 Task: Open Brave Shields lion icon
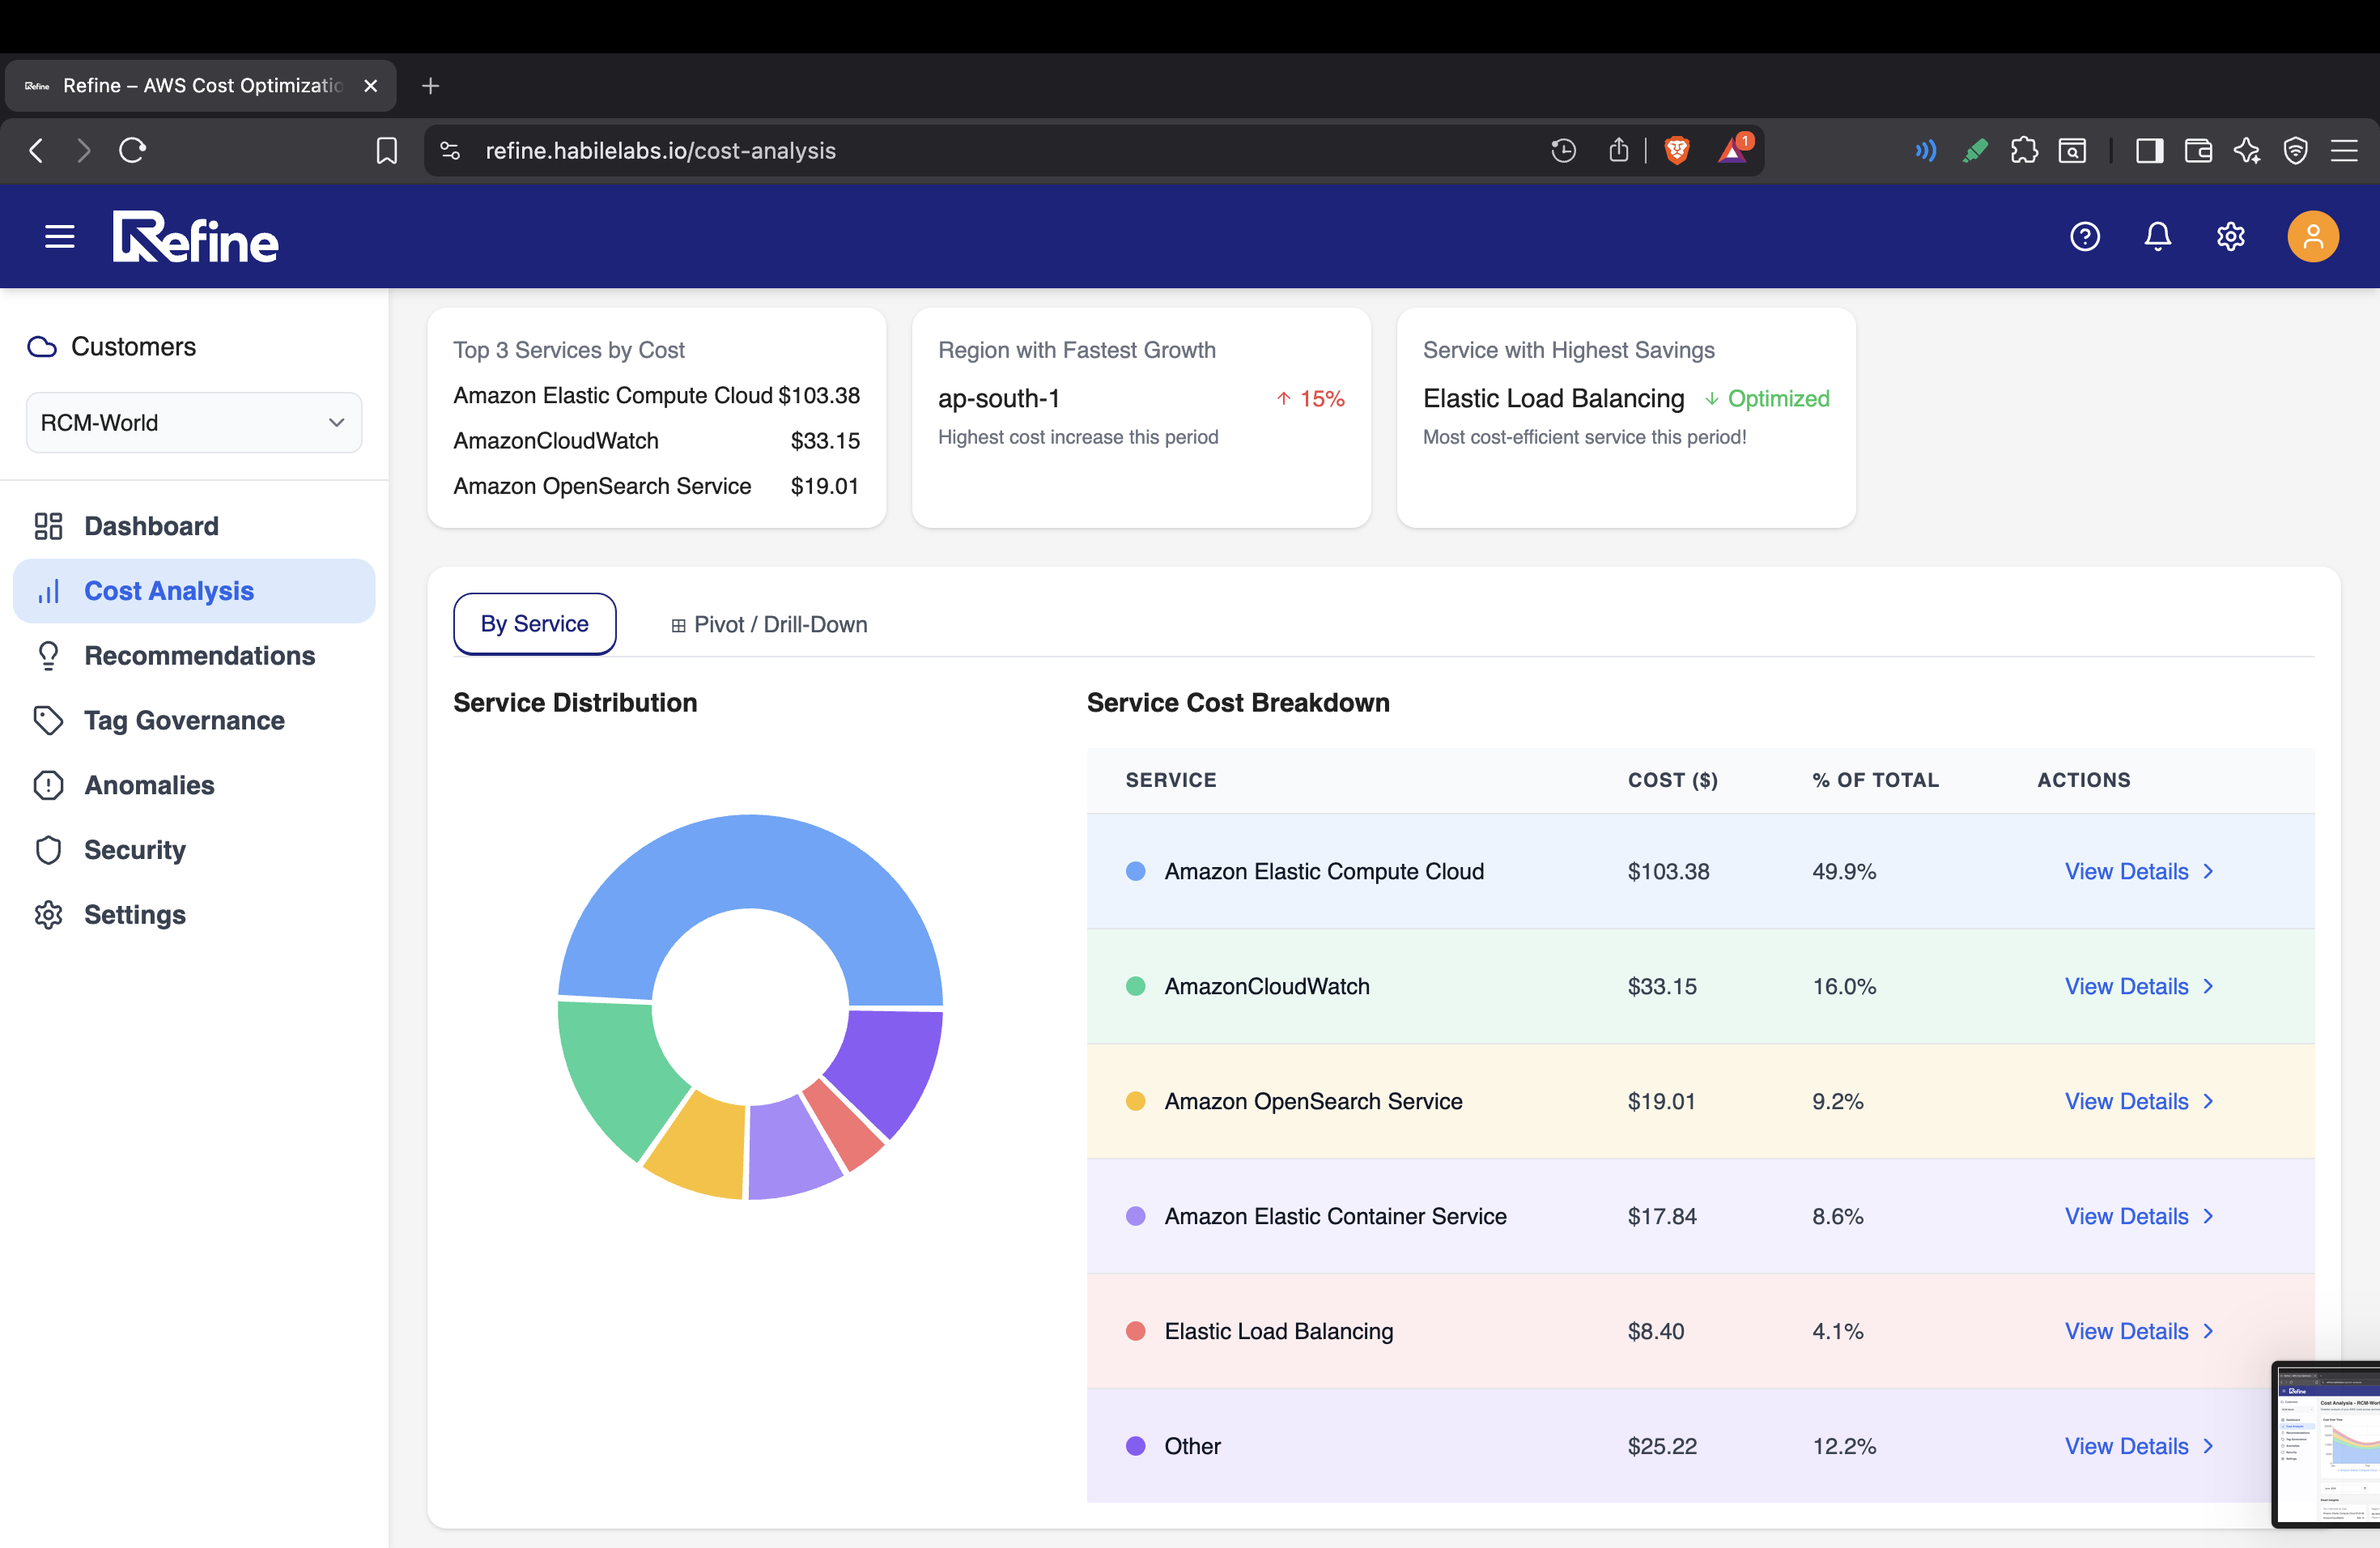coord(1677,151)
